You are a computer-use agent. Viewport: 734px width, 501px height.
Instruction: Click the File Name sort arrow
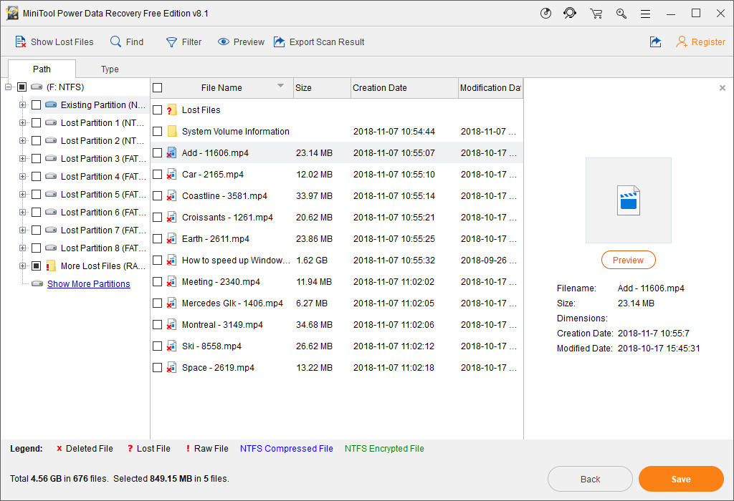click(x=280, y=85)
